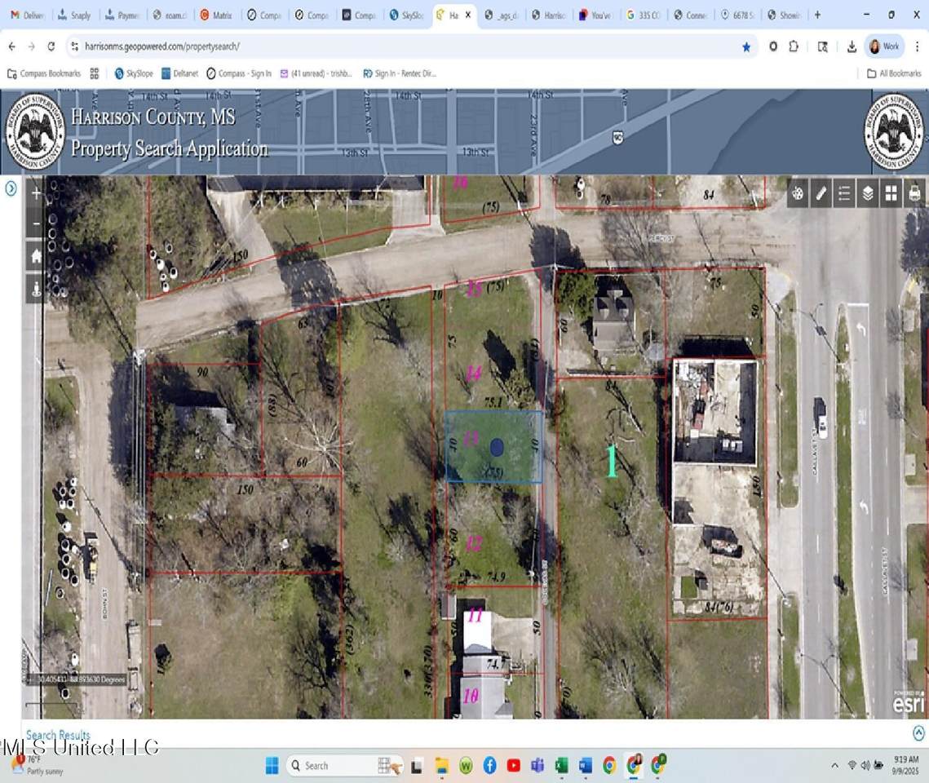
Task: Click the zoom in button on the map
Action: [36, 193]
